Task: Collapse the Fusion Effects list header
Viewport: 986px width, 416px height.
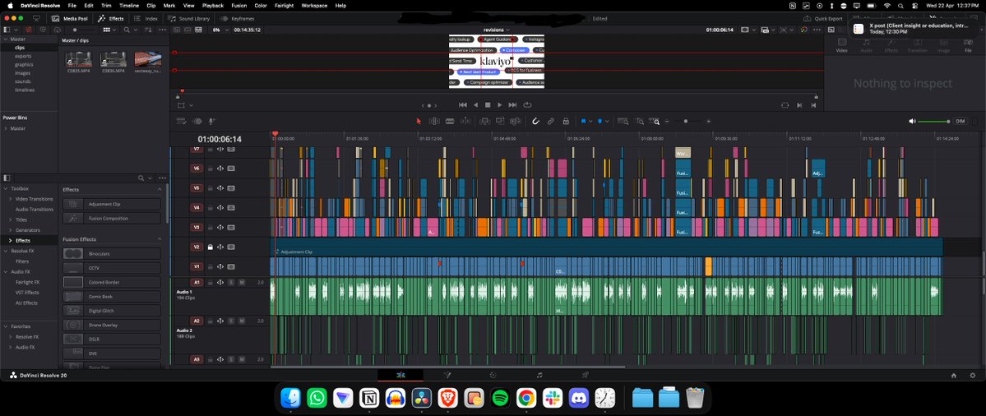Action: pos(159,239)
